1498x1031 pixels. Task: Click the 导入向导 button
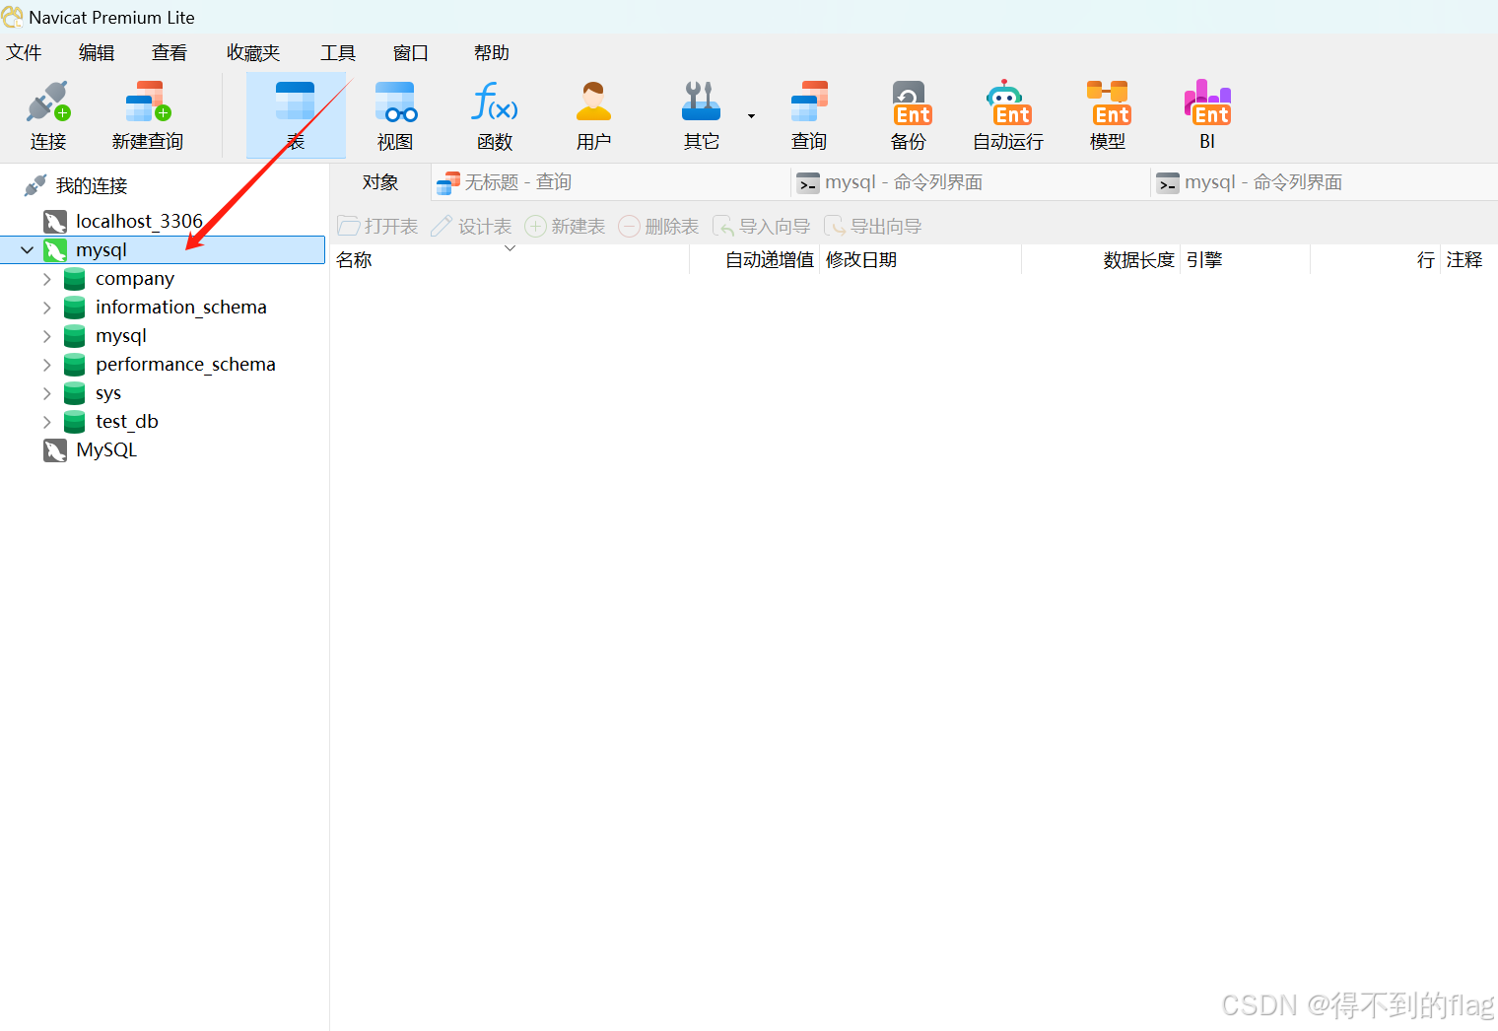[761, 227]
